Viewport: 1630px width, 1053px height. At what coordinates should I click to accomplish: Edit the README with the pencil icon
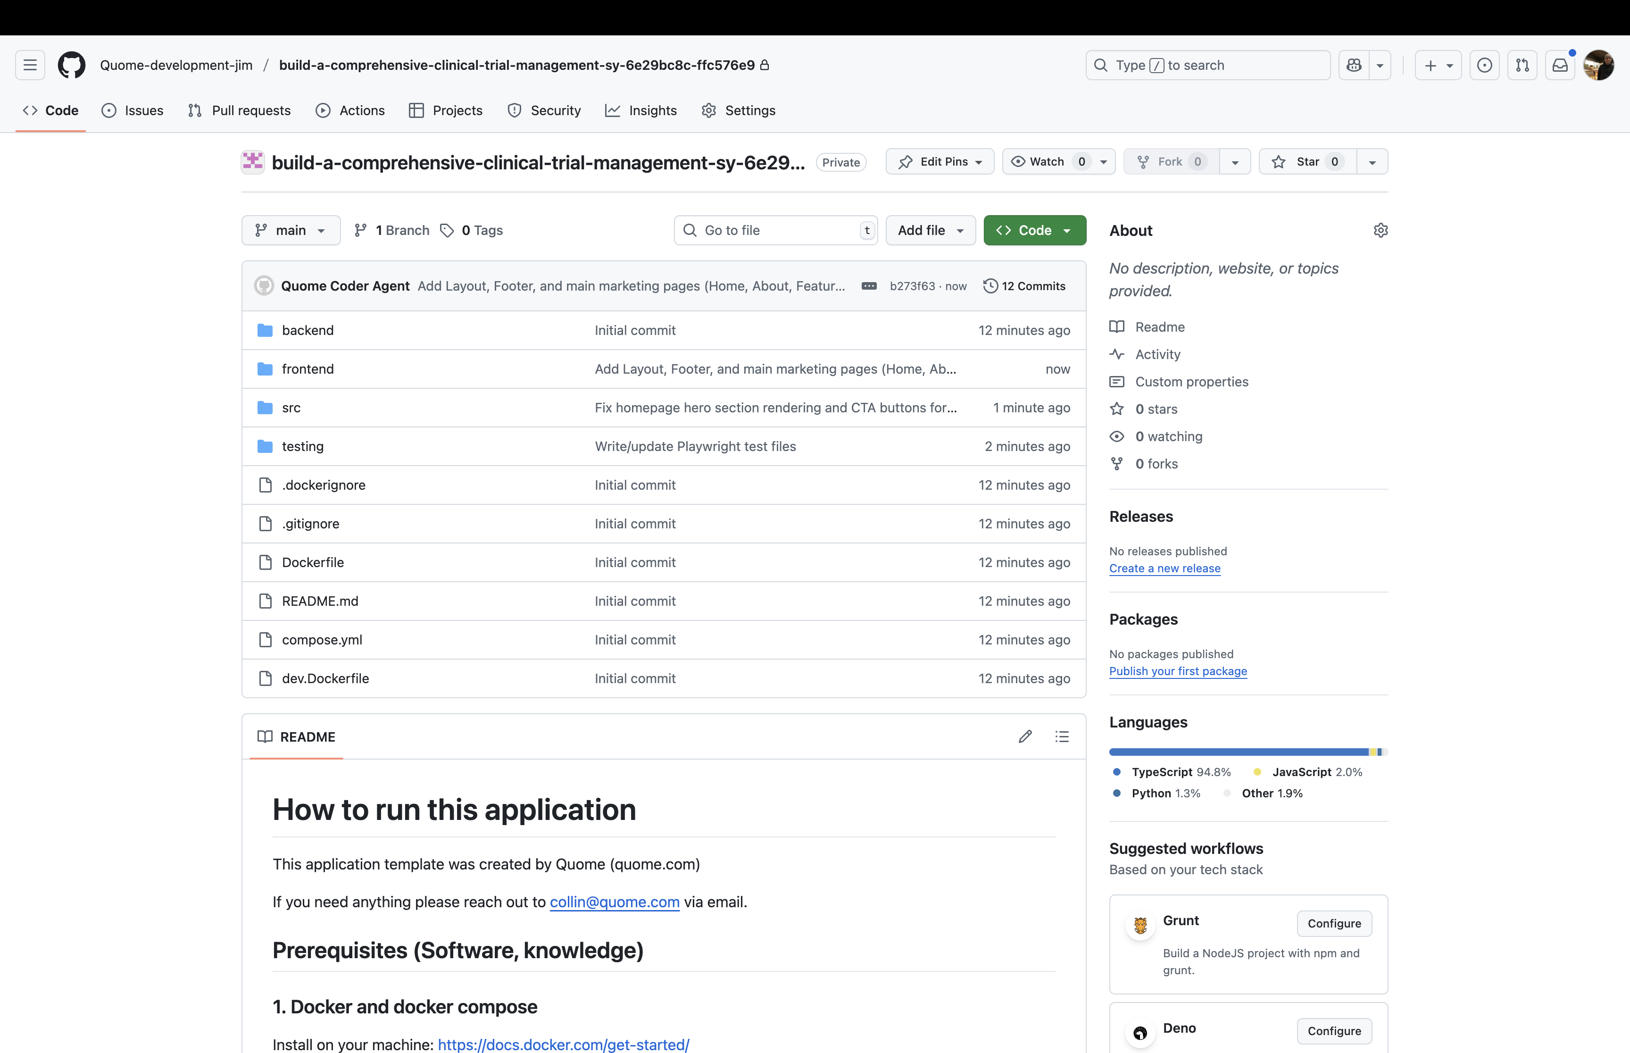[x=1024, y=736]
